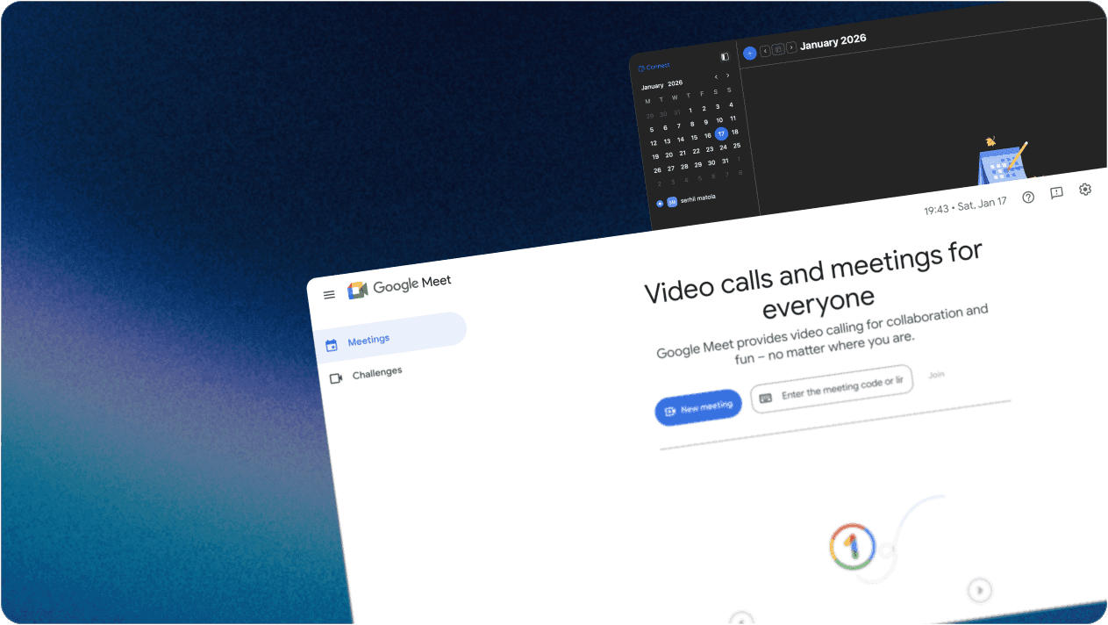This screenshot has width=1108, height=625.
Task: Go to previous month in mini calendar
Action: [x=716, y=77]
